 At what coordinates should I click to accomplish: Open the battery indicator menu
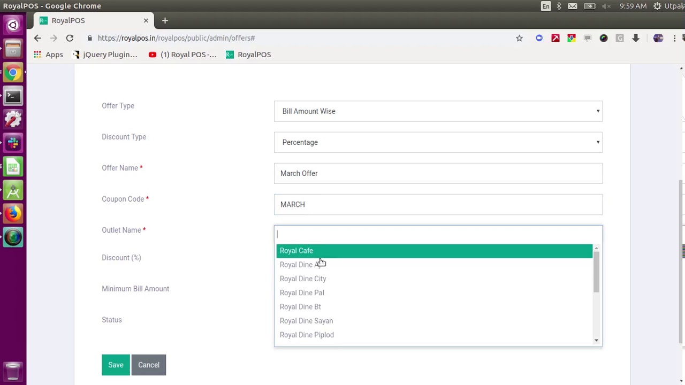[590, 6]
